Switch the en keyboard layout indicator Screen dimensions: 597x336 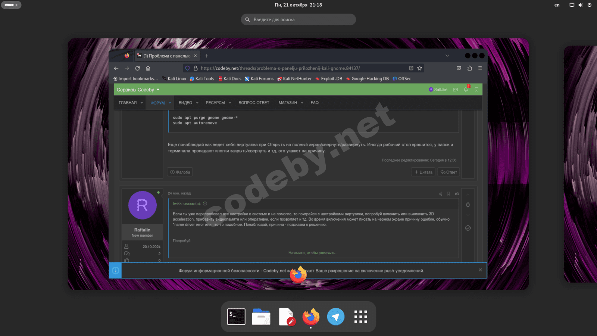(557, 5)
